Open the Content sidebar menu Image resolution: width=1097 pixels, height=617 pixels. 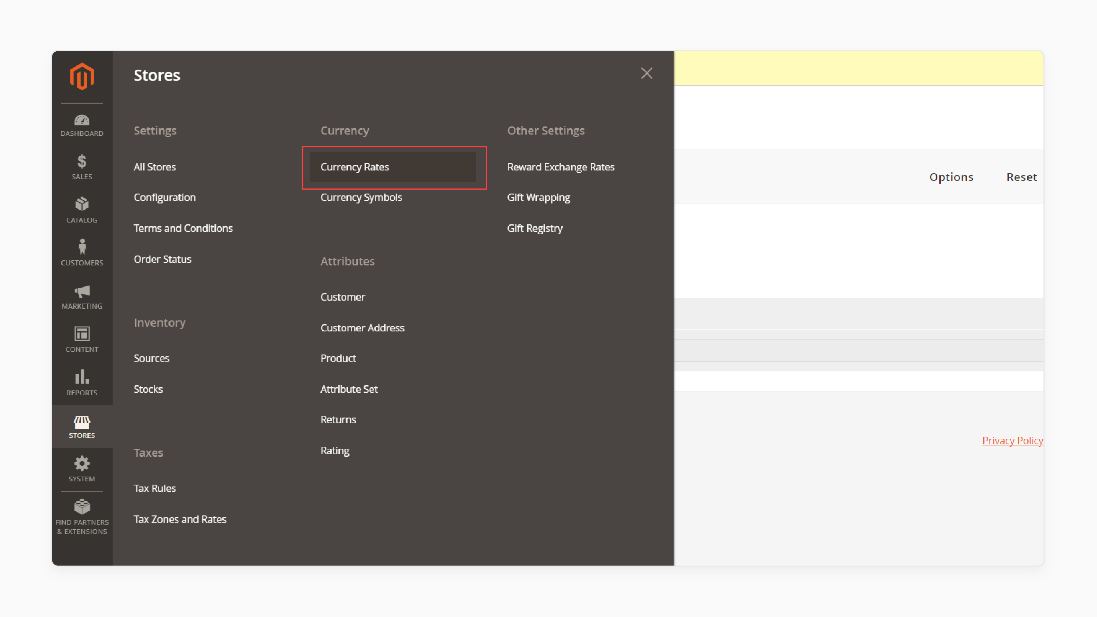[82, 340]
